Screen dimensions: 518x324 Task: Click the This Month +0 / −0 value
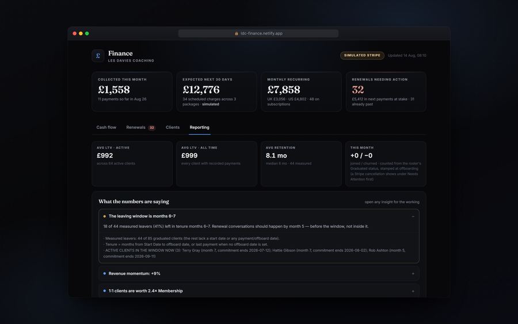tap(361, 155)
